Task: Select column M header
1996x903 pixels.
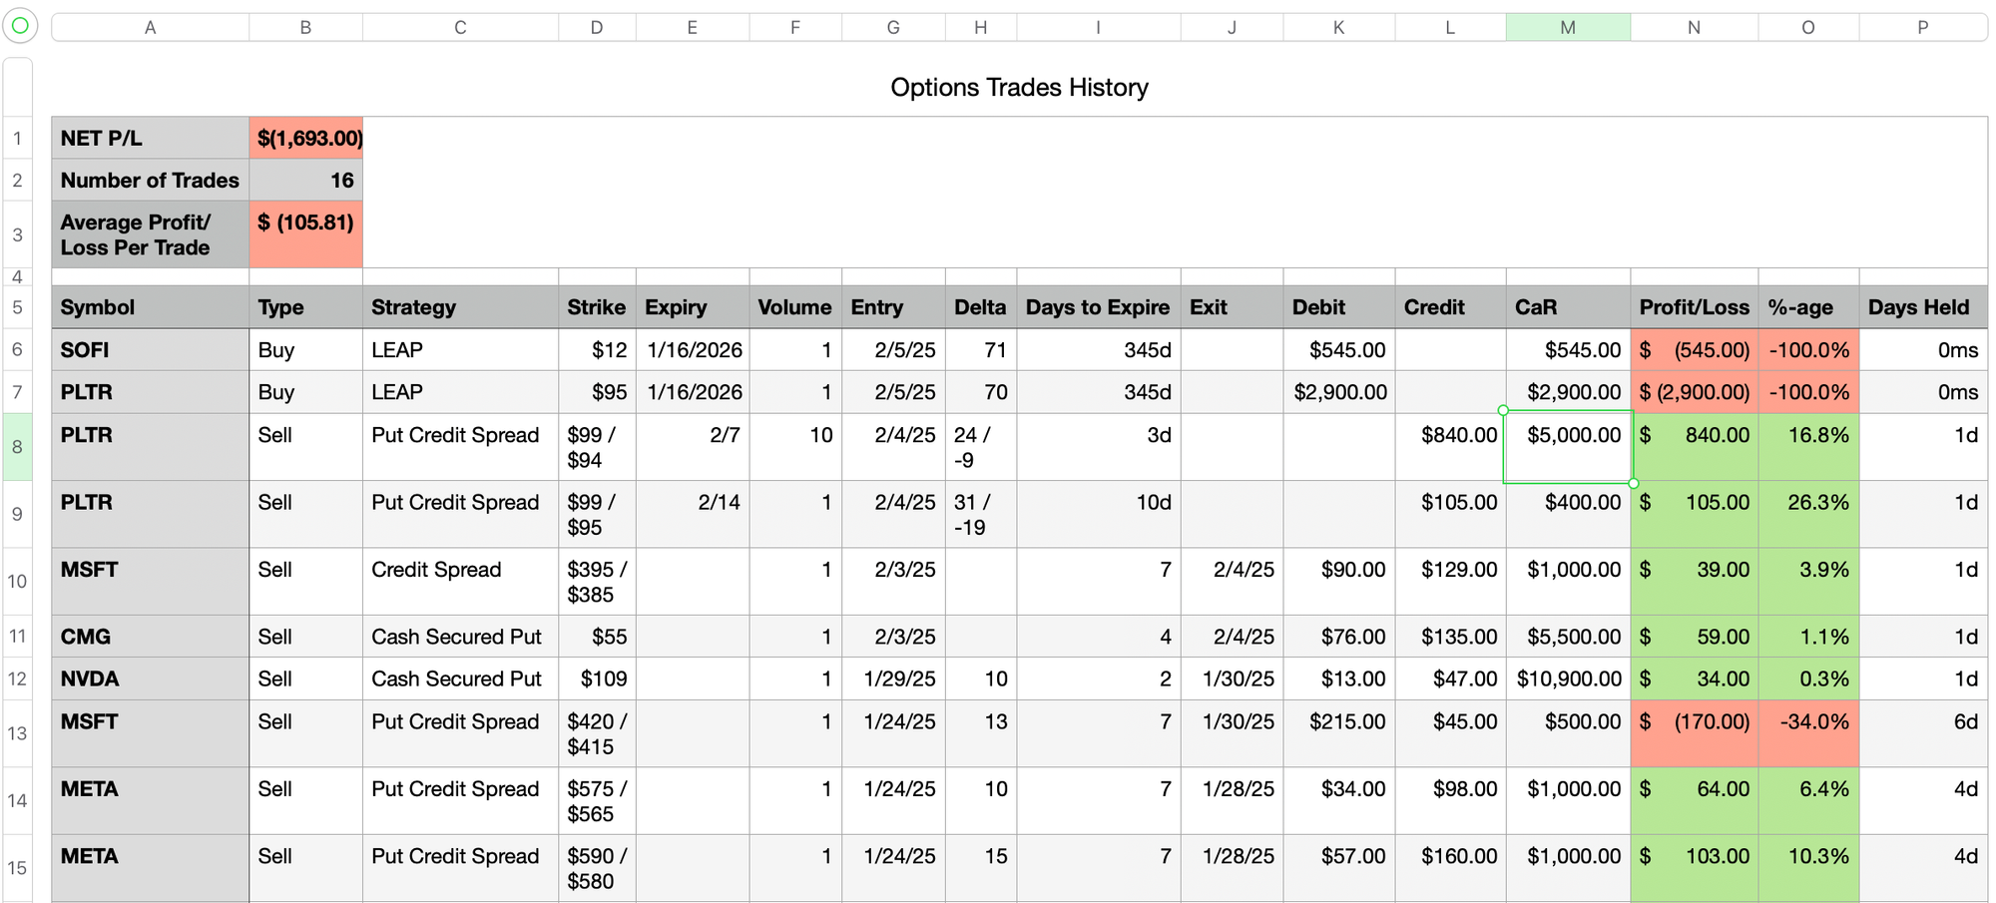Action: click(1568, 28)
